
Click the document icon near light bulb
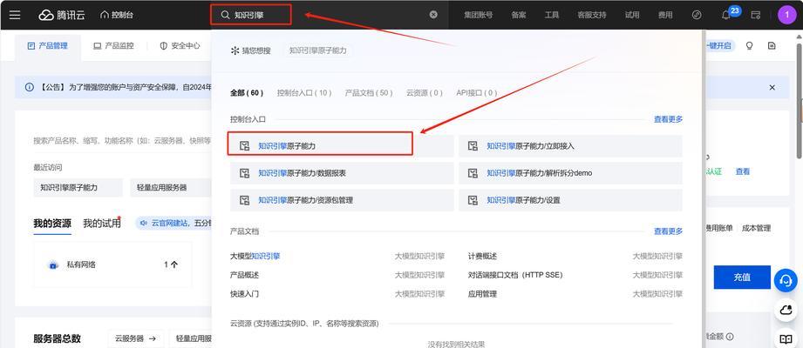772,45
